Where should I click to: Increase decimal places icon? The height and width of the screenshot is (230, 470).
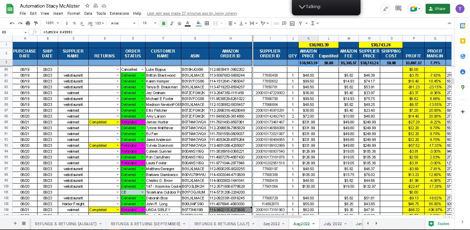90,23
